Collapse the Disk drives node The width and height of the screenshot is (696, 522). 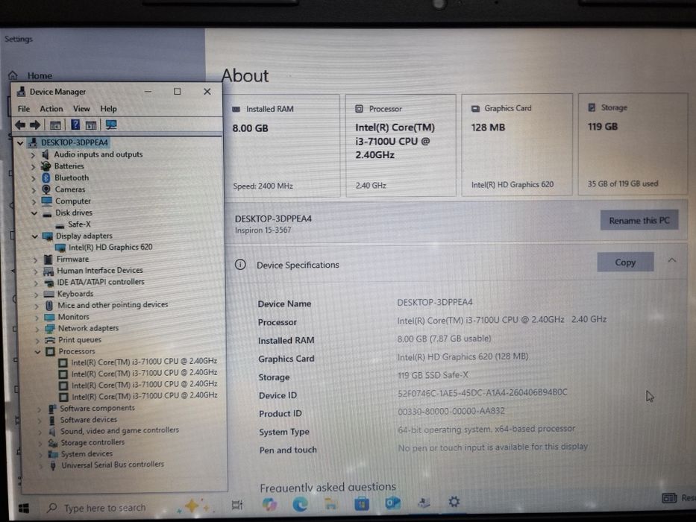point(34,213)
